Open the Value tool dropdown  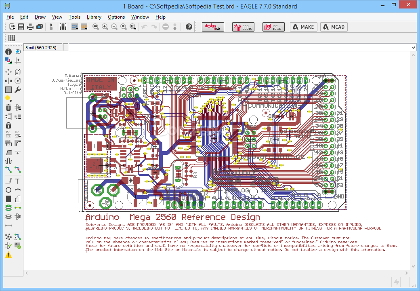18,134
